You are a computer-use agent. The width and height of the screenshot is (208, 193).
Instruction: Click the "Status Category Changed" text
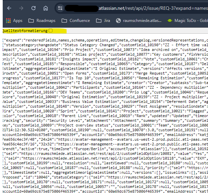pos(90,45)
